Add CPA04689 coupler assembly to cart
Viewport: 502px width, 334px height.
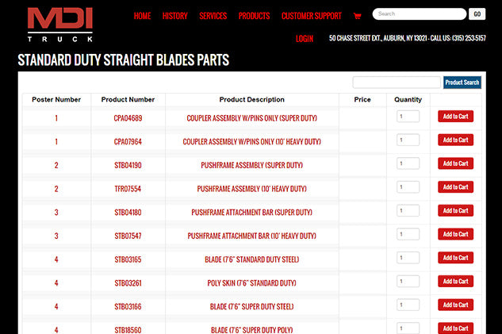pos(455,117)
